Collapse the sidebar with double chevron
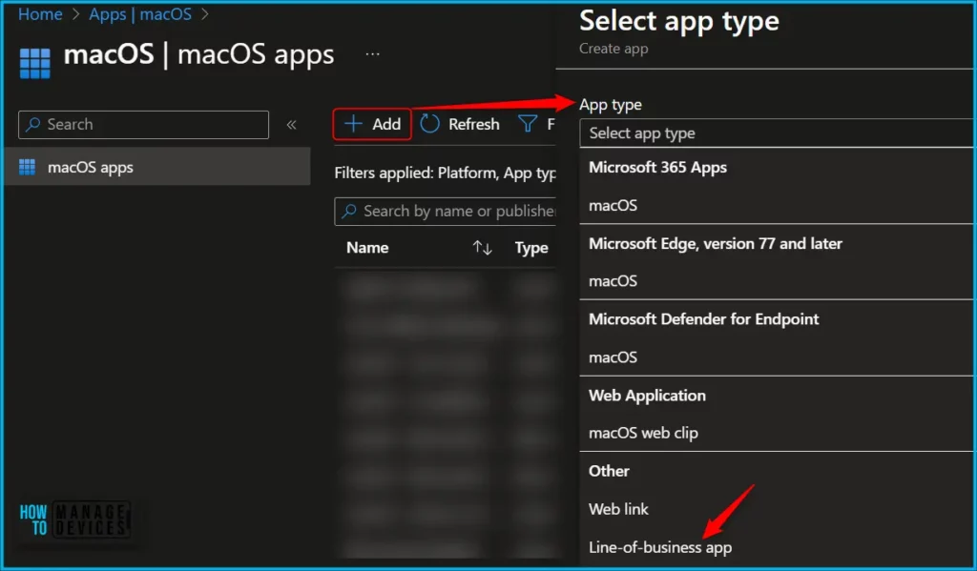This screenshot has height=571, width=977. pyautogui.click(x=291, y=125)
